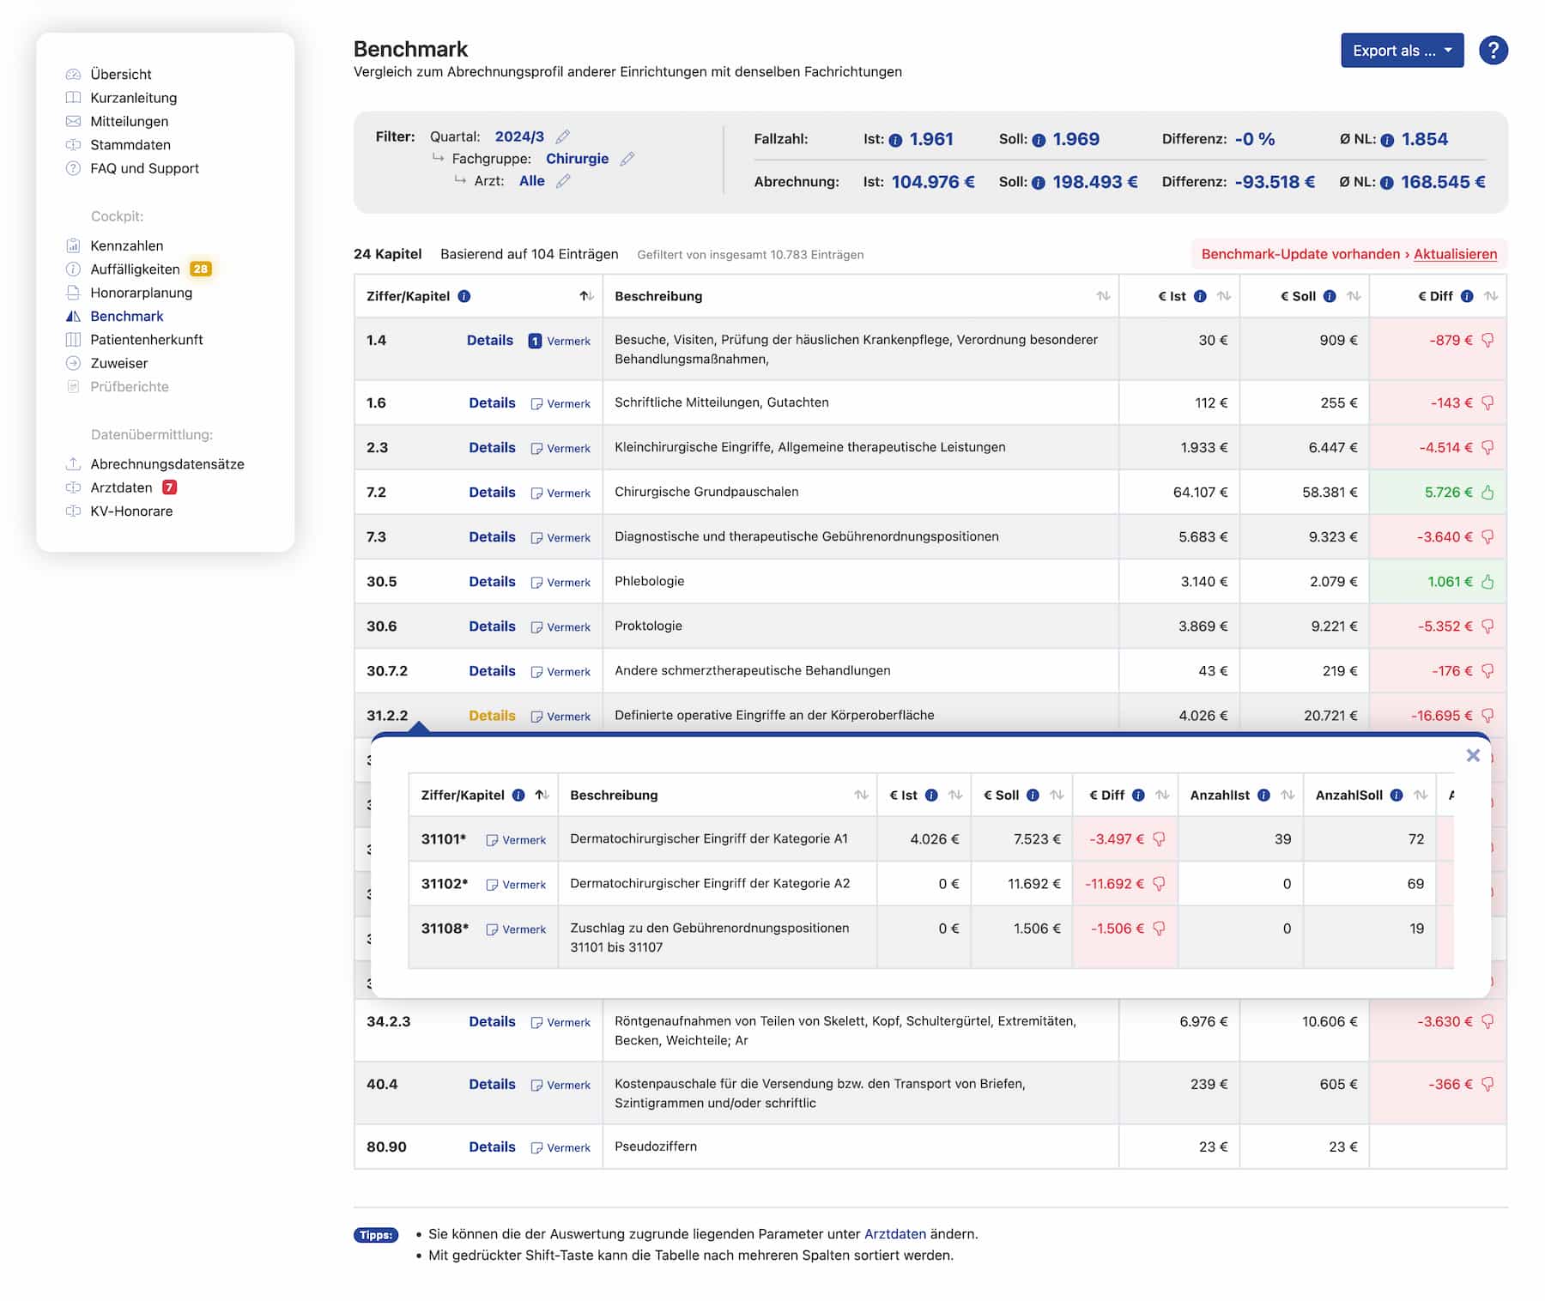Open Vermerk note for chapter 1.4
This screenshot has width=1545, height=1301.
(x=559, y=341)
